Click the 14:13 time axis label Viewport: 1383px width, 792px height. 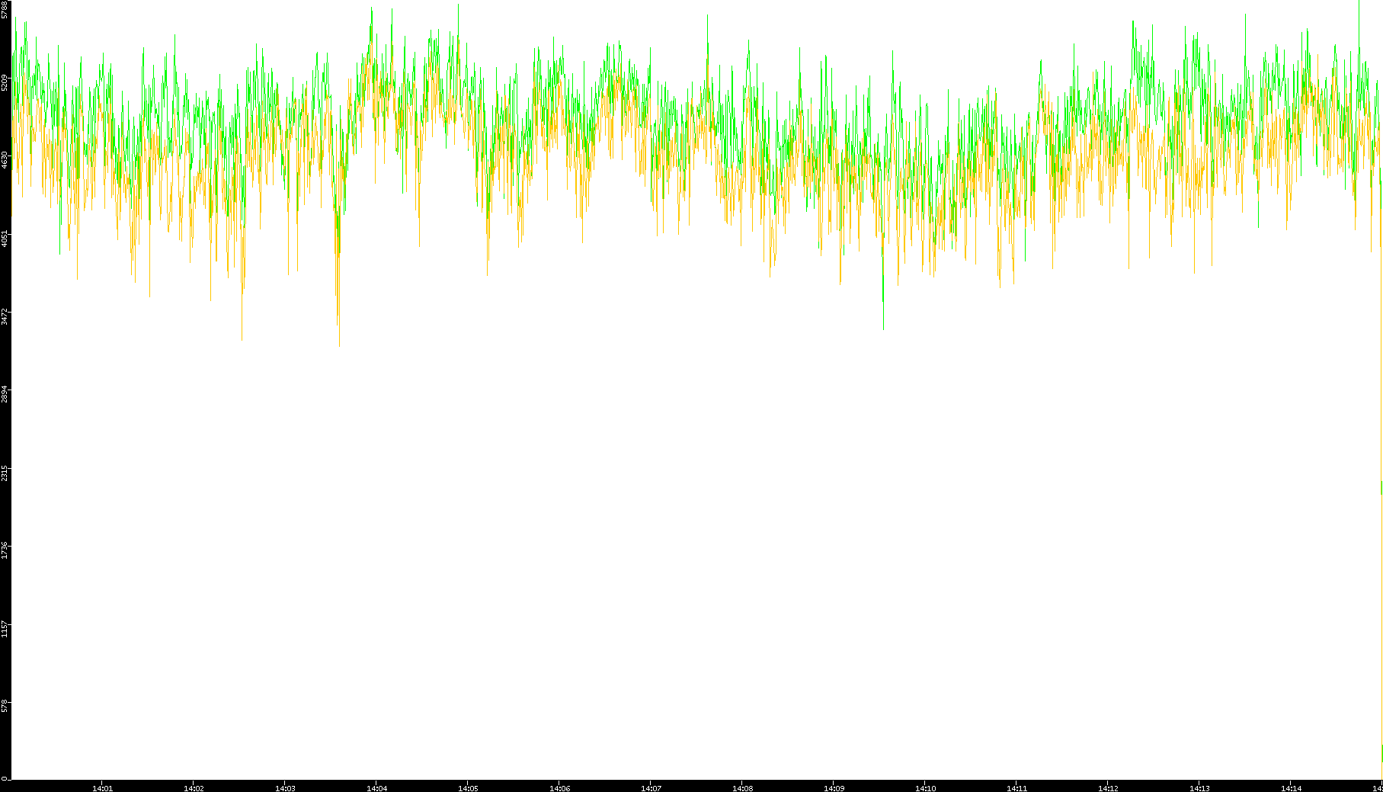(x=1199, y=788)
